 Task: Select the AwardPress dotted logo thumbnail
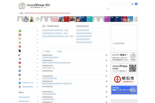click(x=136, y=19)
